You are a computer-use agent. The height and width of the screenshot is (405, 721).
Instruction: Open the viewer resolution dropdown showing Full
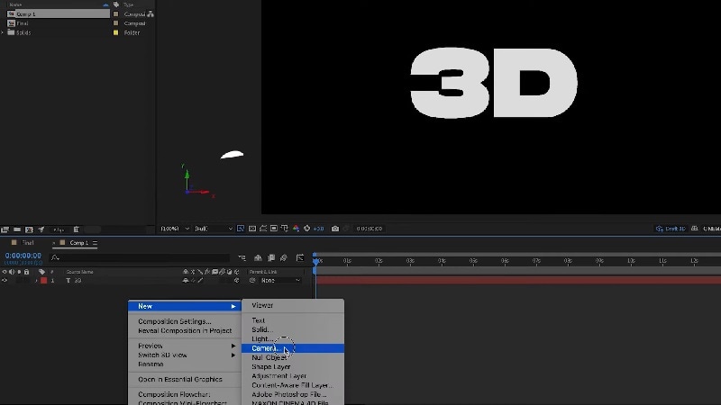(x=214, y=229)
